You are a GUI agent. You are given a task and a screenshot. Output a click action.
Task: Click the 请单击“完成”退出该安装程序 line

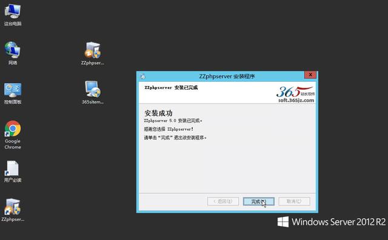(175, 138)
